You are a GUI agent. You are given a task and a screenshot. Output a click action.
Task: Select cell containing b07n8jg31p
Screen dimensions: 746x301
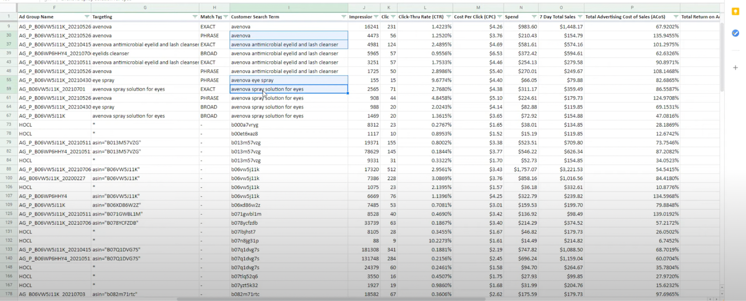pos(289,241)
